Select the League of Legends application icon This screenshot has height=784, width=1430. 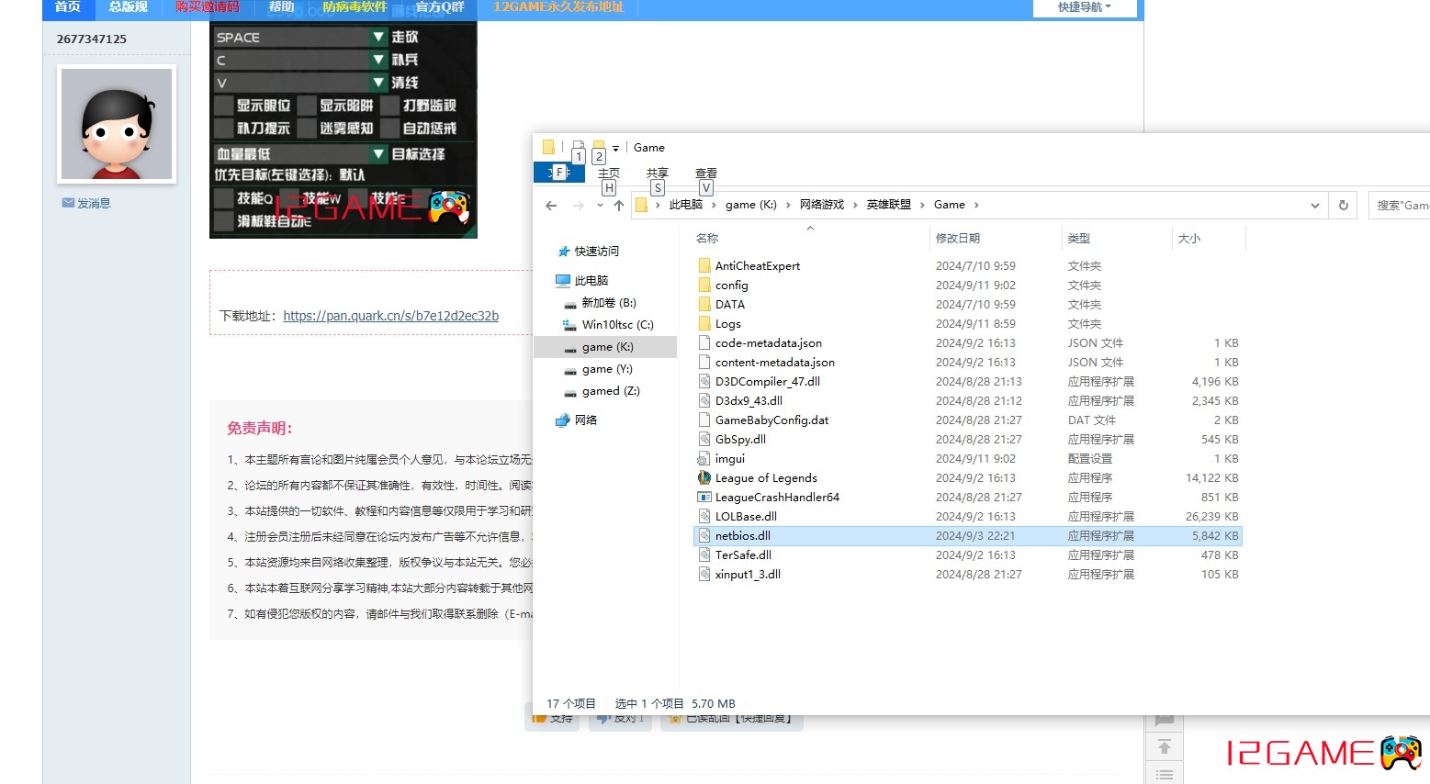[704, 477]
